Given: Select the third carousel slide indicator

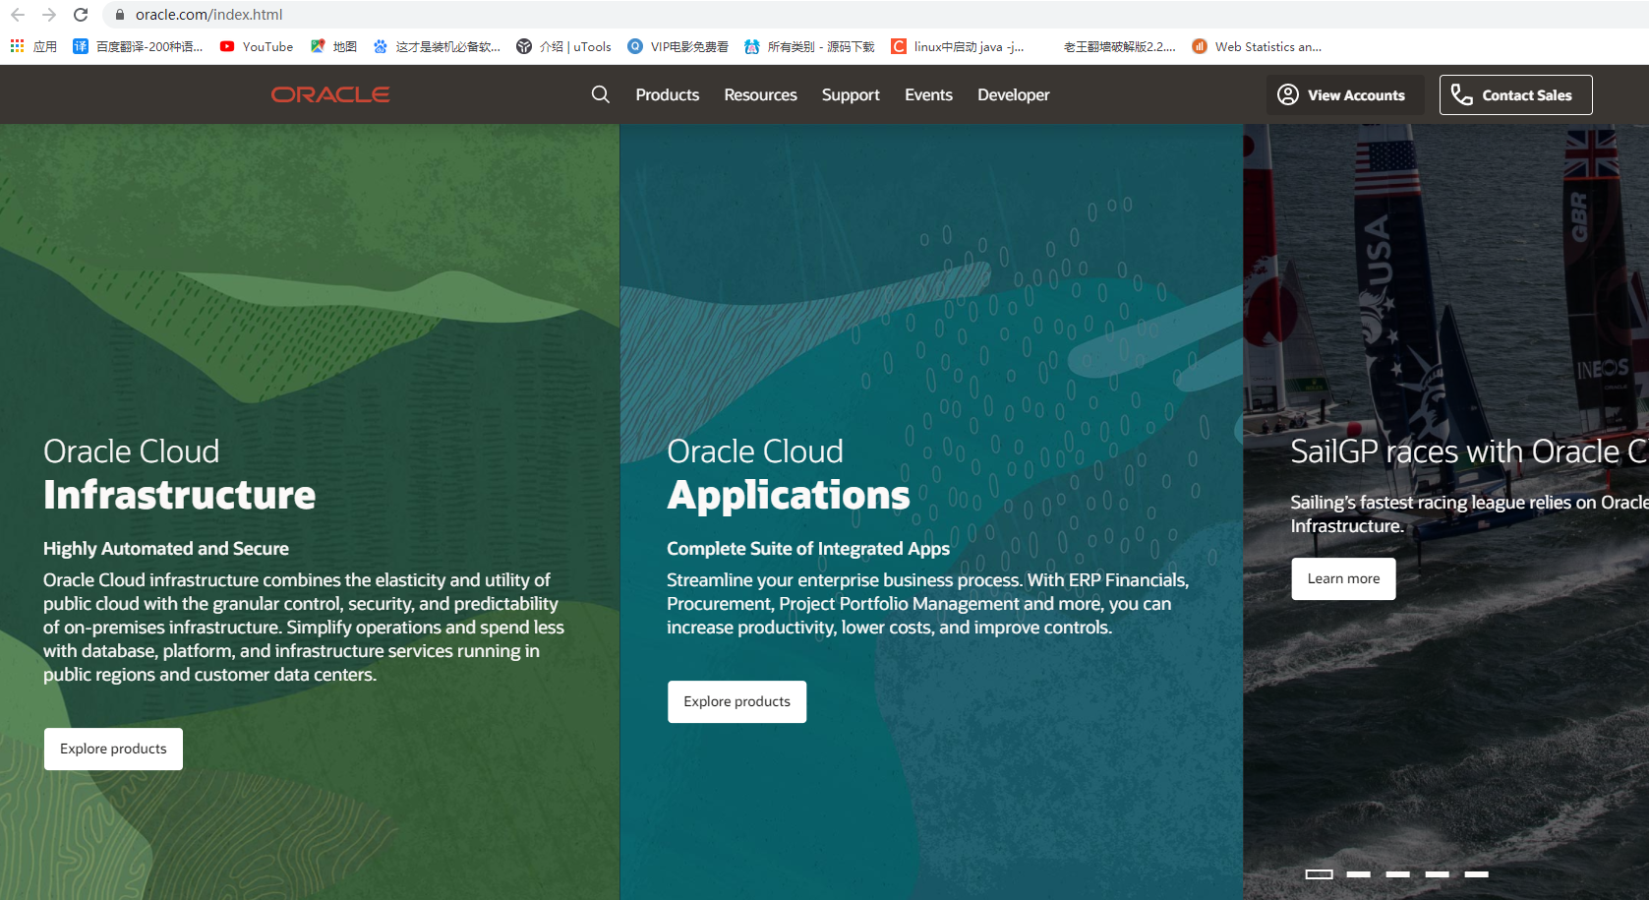Looking at the screenshot, I should pos(1398,873).
